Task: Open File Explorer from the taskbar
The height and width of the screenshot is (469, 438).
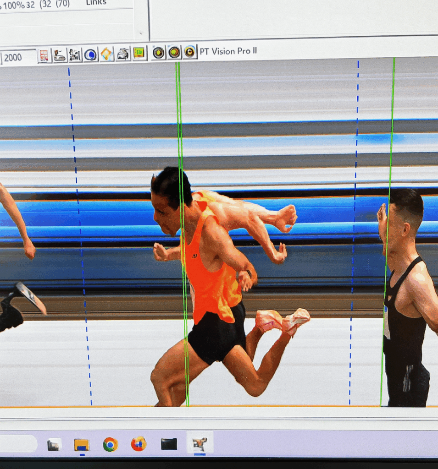Action: coord(82,444)
